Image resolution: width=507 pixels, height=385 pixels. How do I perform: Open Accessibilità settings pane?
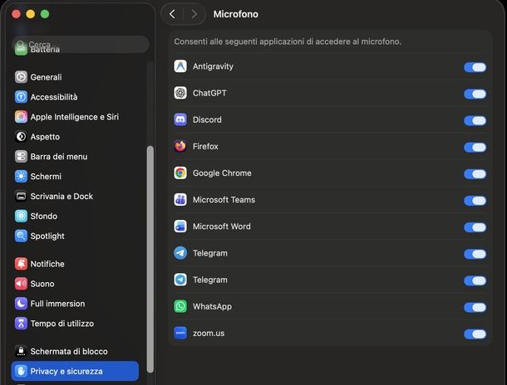point(76,97)
